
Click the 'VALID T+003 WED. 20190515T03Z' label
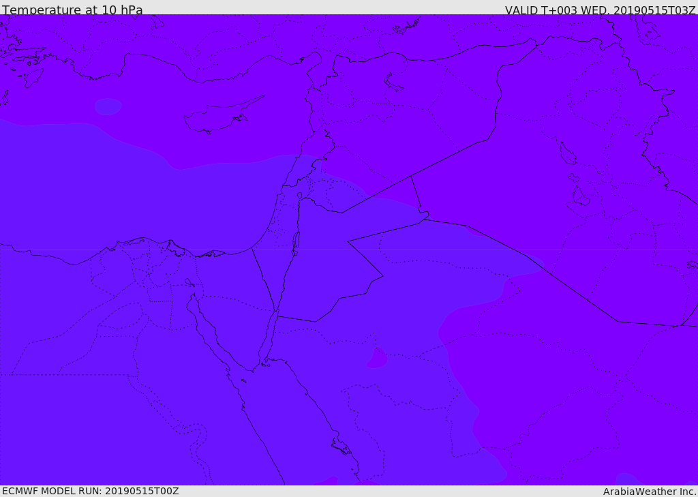tap(600, 10)
